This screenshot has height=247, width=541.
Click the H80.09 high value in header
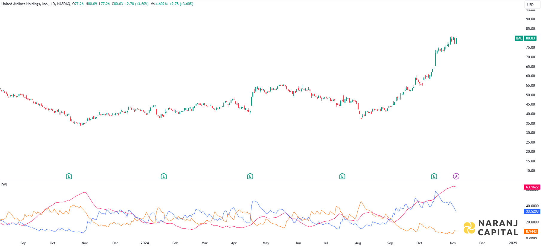[x=91, y=4]
